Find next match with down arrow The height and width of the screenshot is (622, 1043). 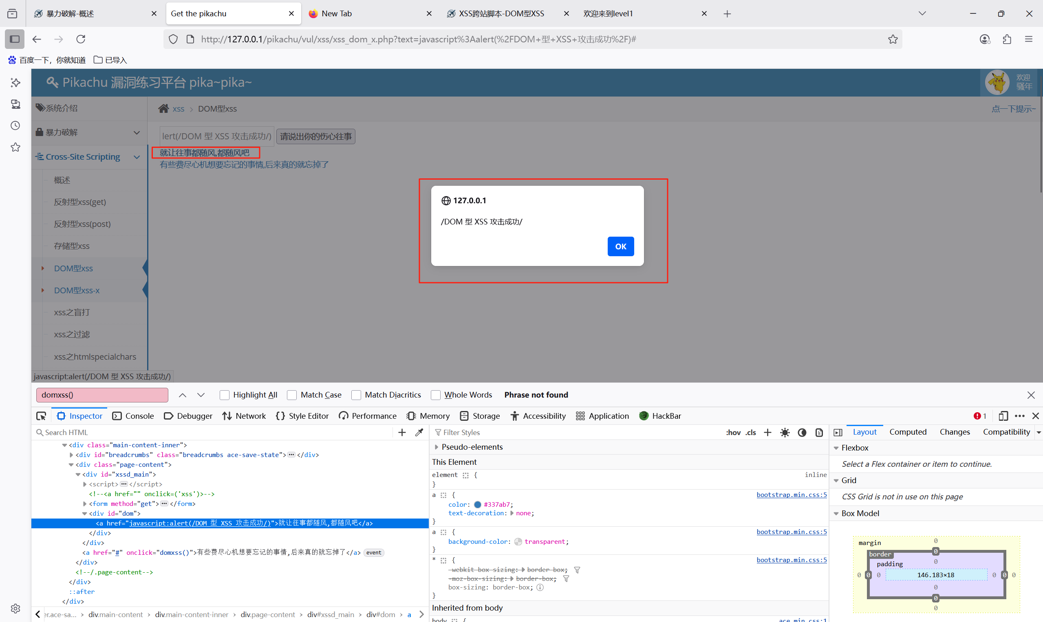pyautogui.click(x=201, y=395)
